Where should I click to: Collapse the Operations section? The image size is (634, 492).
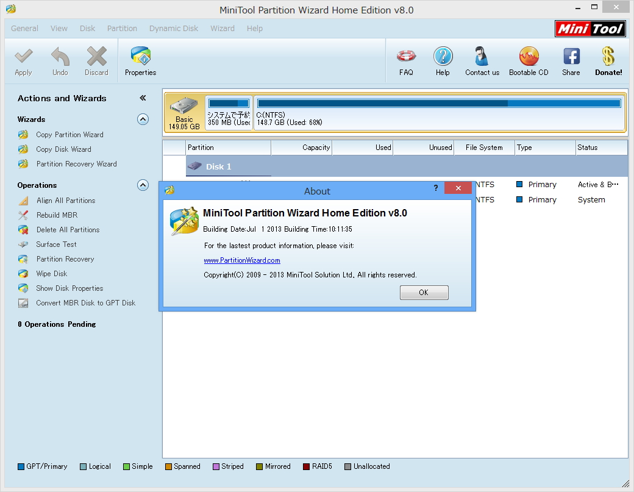(143, 185)
